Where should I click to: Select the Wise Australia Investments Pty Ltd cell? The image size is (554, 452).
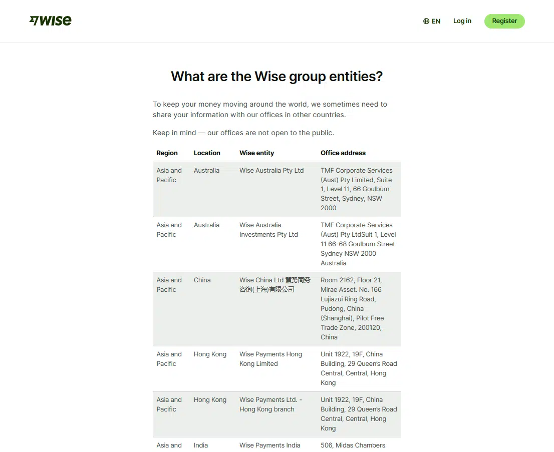click(268, 230)
